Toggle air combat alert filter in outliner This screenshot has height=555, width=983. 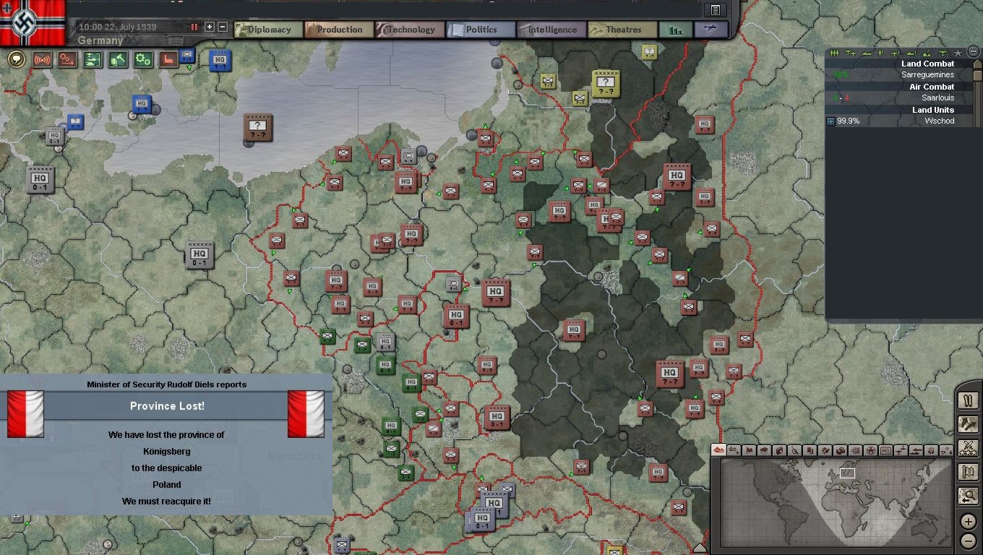pos(895,53)
